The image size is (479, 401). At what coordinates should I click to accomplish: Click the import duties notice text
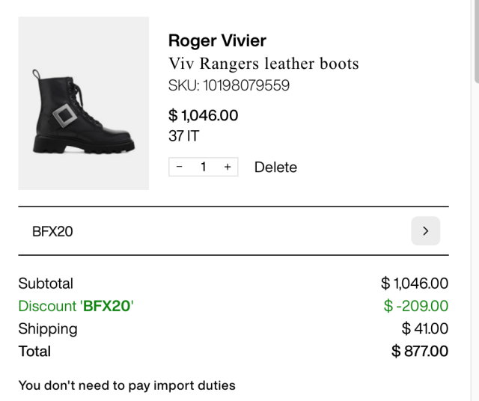[127, 385]
